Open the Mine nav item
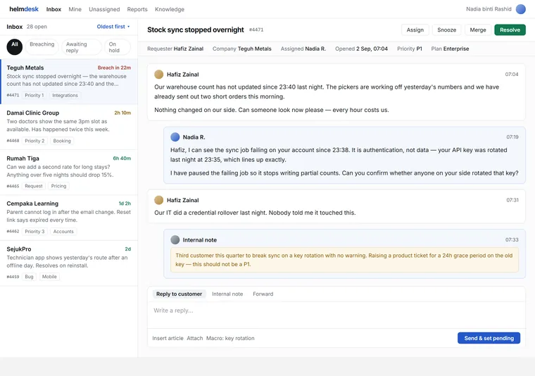535x376 pixels. coord(75,9)
